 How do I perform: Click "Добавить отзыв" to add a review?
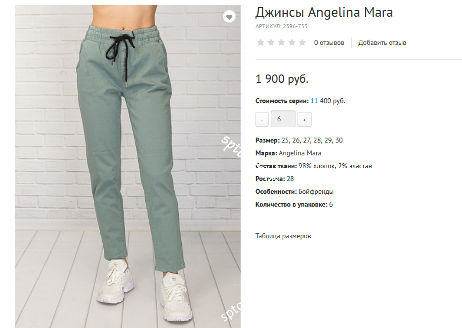point(382,42)
